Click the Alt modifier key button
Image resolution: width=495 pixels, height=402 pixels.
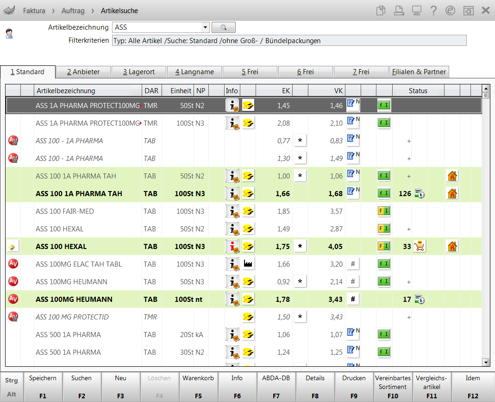tap(12, 394)
